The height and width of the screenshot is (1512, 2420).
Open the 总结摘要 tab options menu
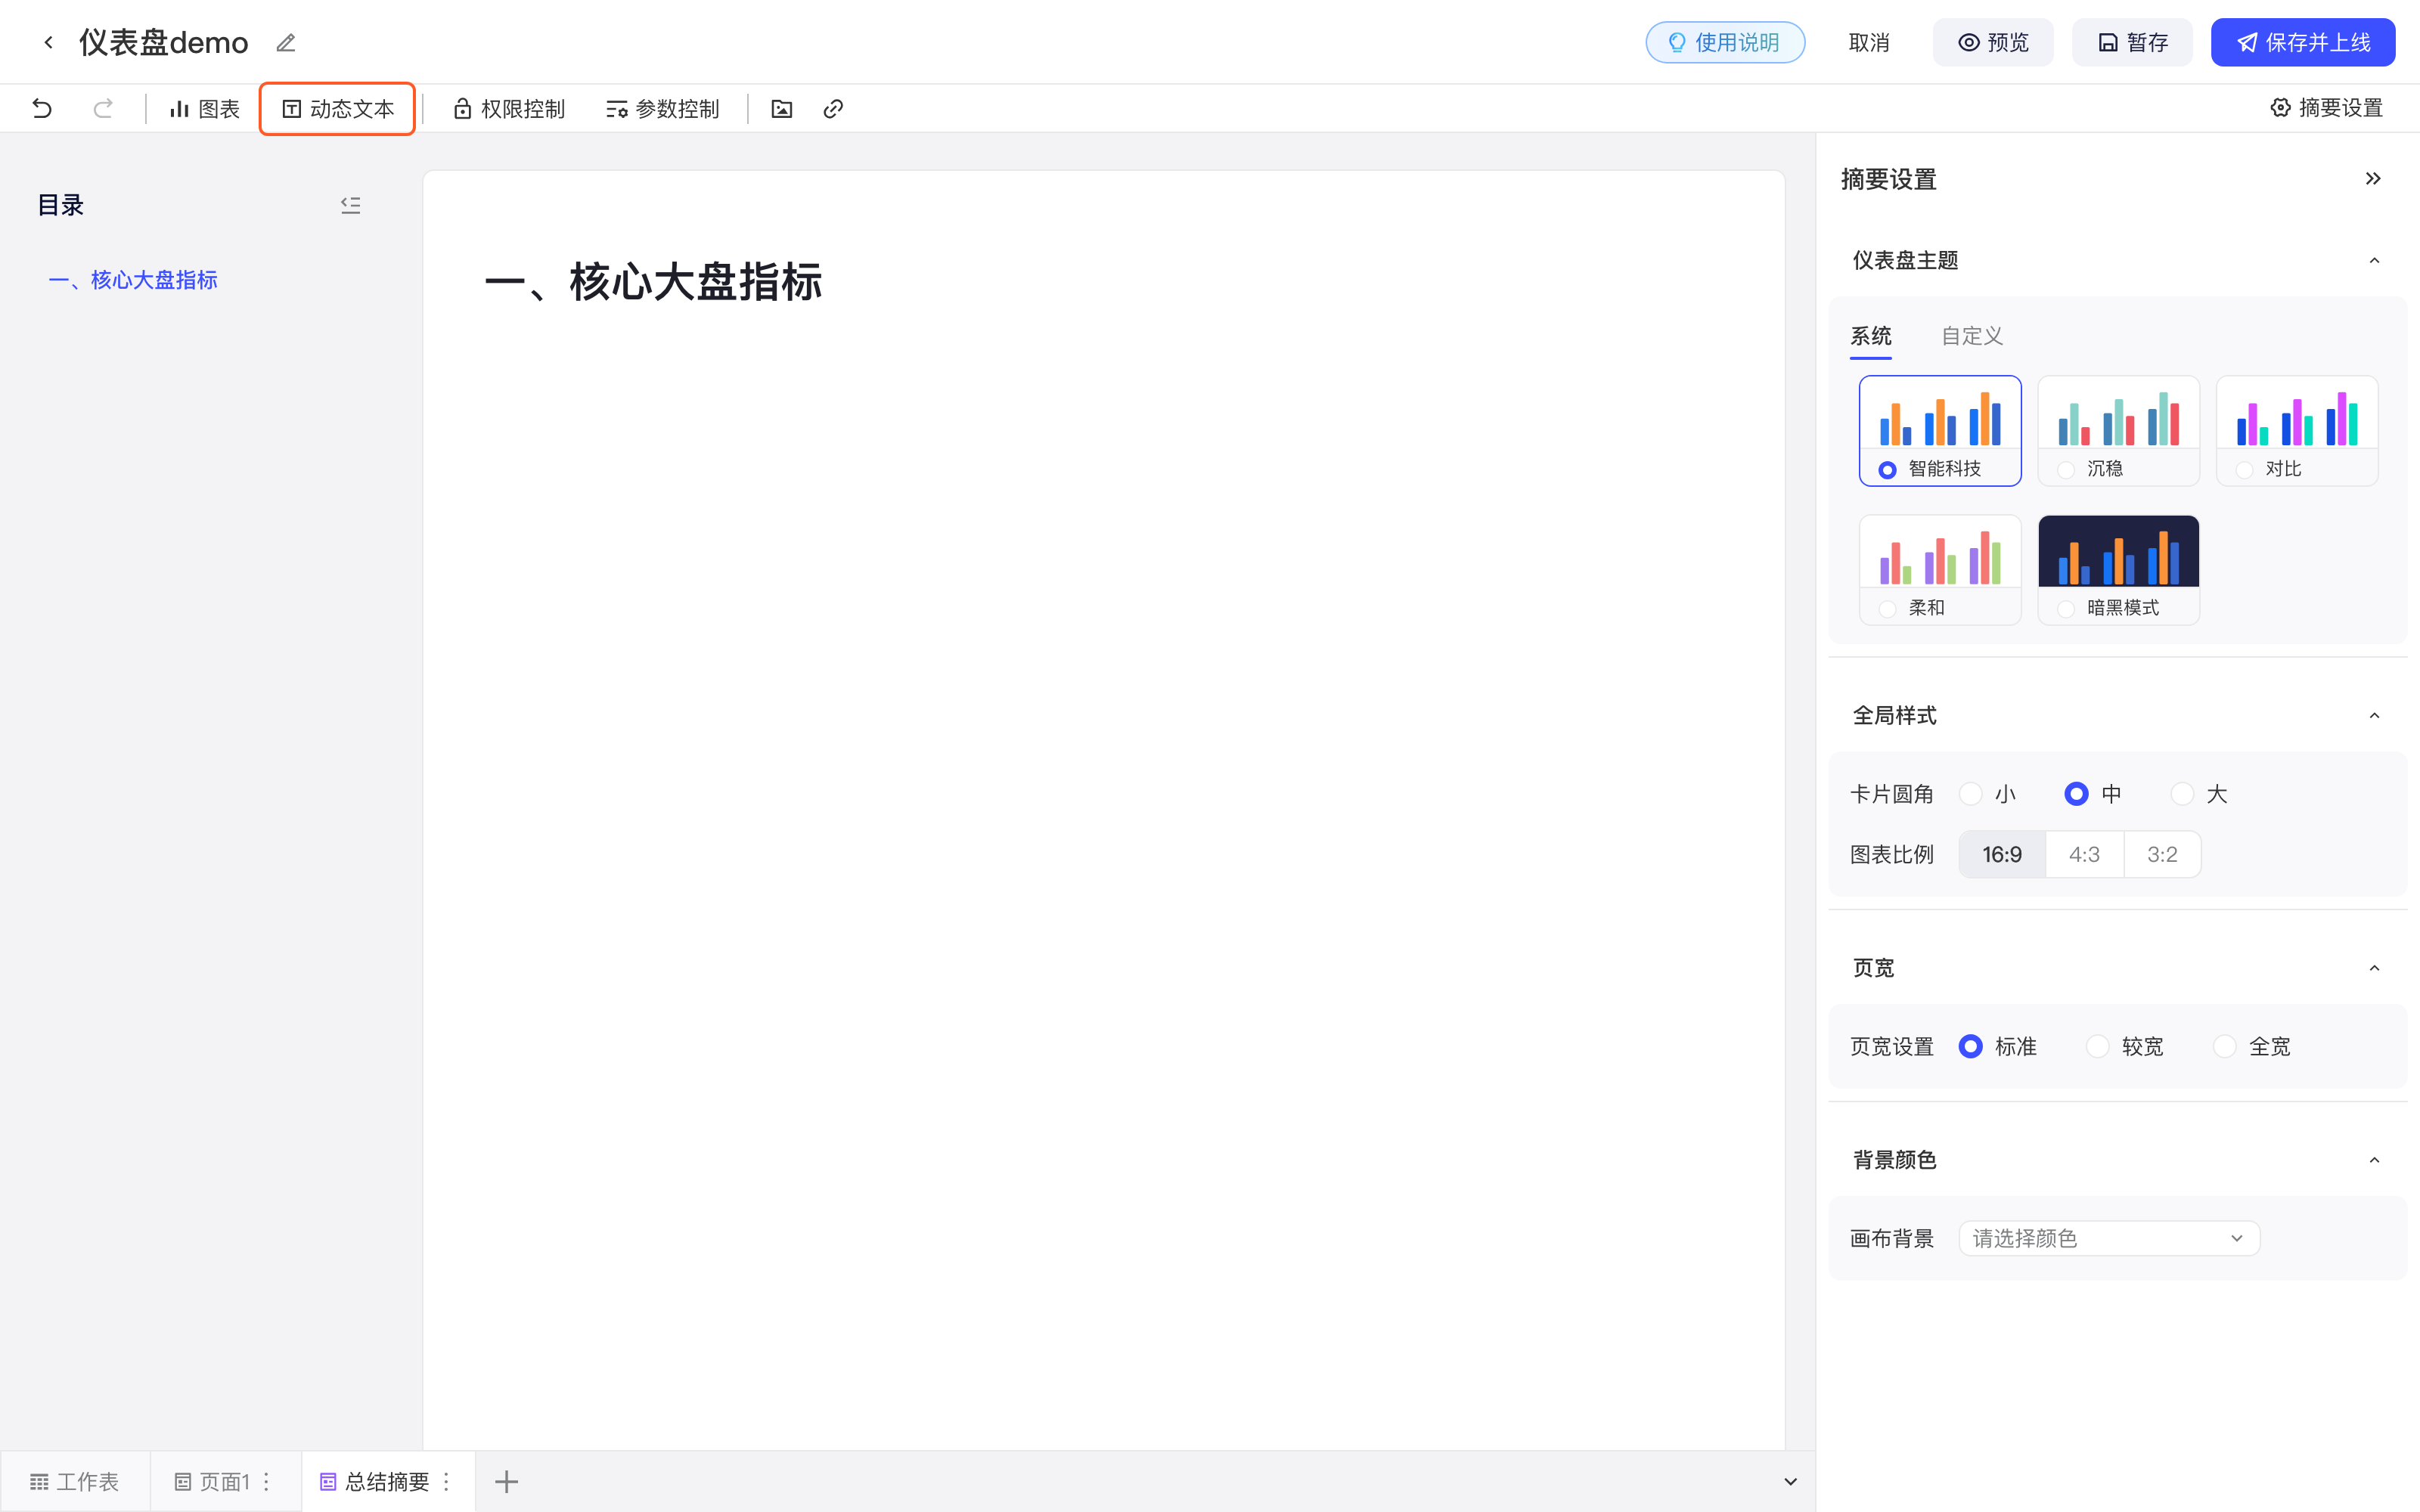click(x=447, y=1481)
